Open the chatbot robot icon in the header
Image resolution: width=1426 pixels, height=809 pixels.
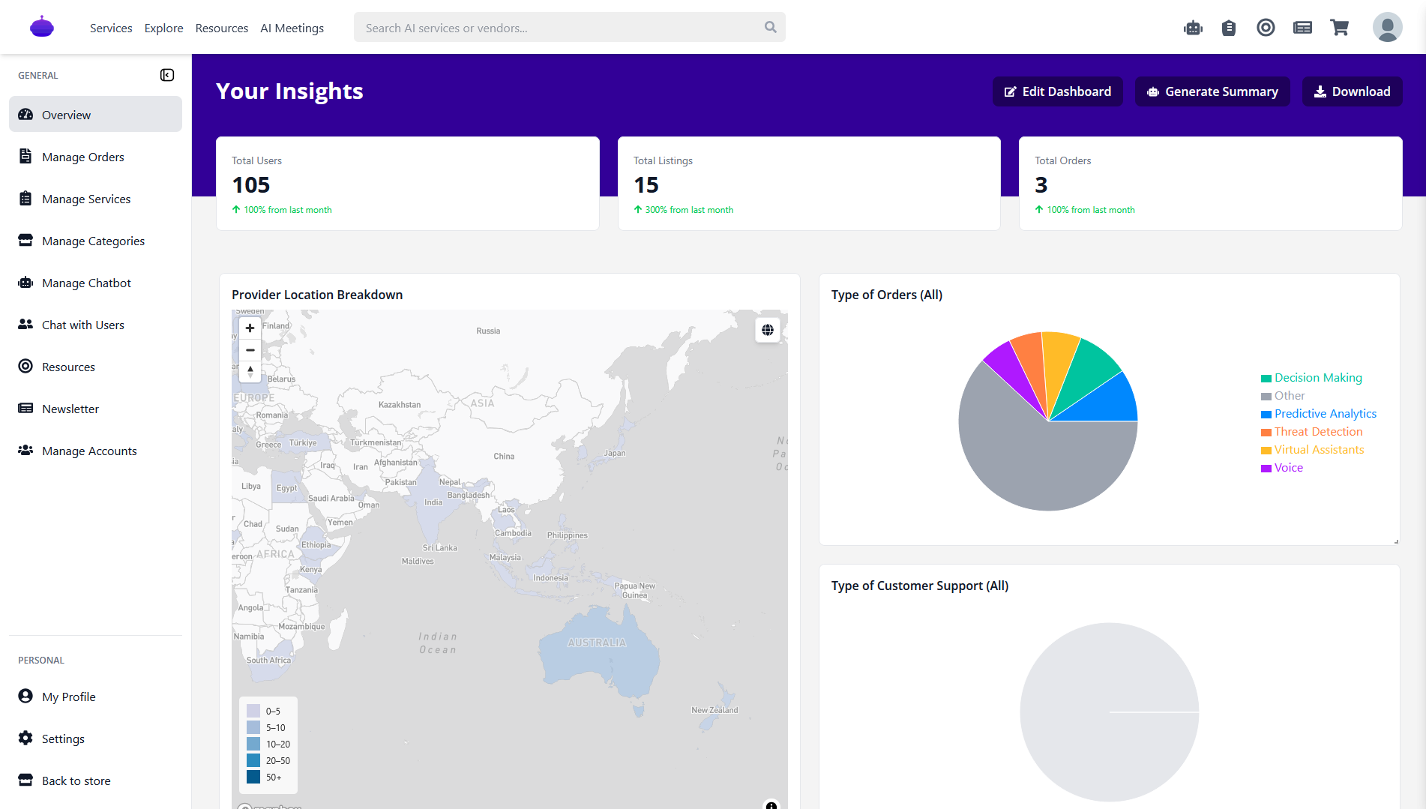pos(1192,27)
